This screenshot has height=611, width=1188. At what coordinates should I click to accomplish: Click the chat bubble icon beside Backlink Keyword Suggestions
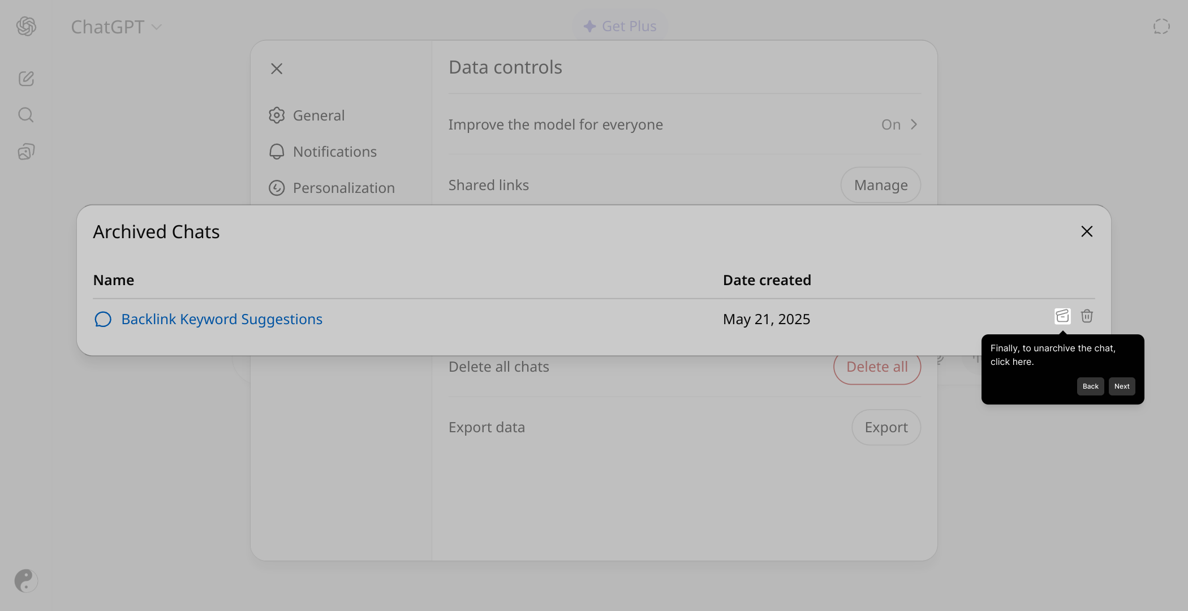pyautogui.click(x=103, y=319)
